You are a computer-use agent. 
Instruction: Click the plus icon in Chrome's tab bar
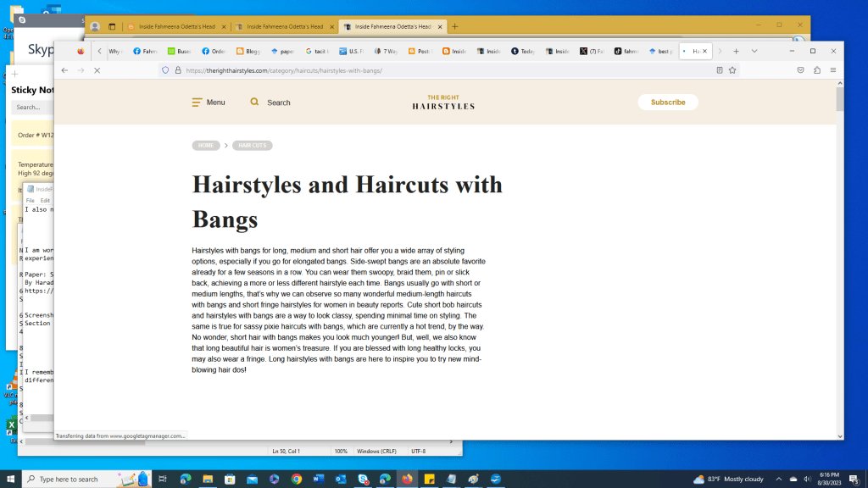pos(456,26)
